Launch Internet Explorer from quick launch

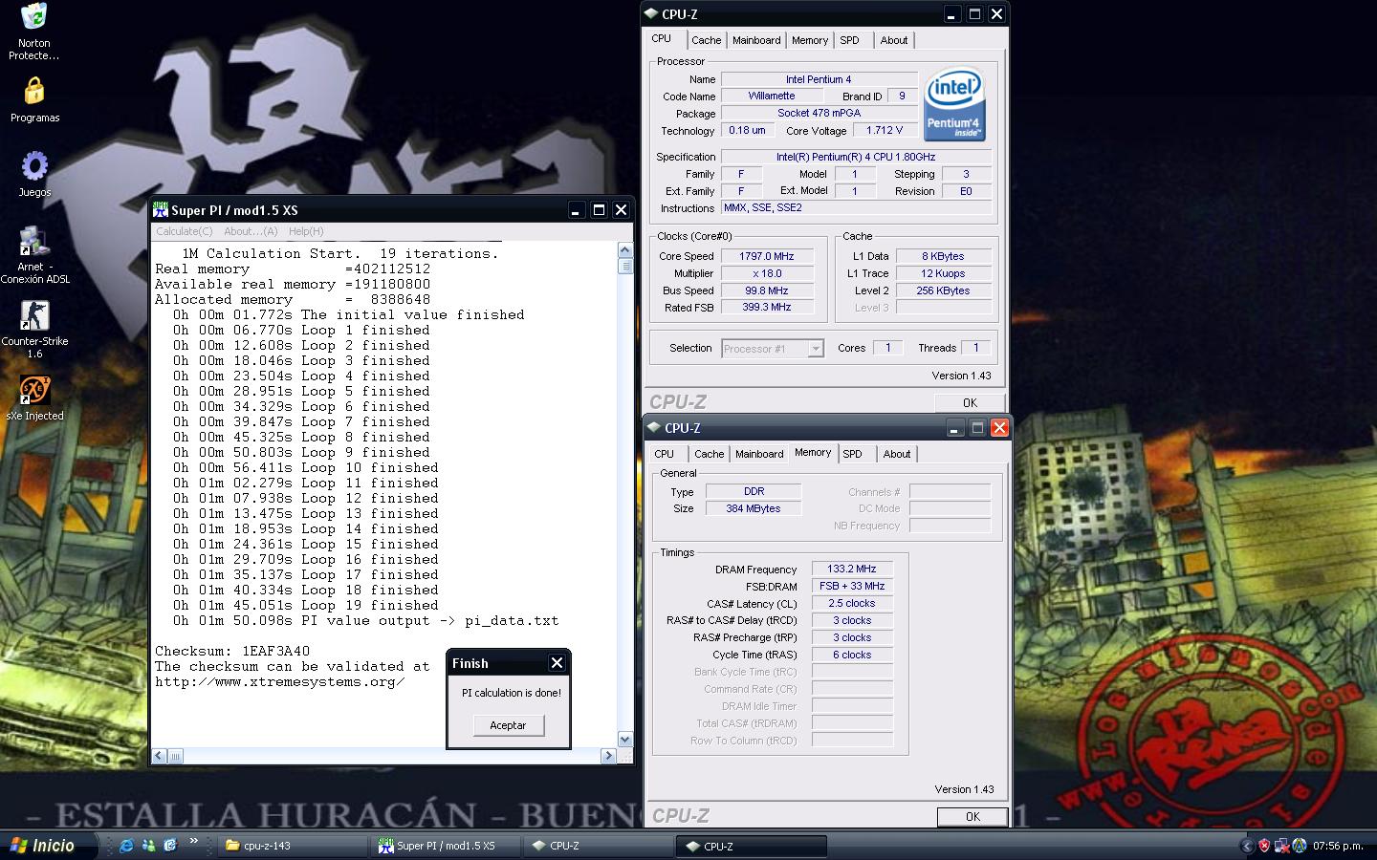pos(126,846)
